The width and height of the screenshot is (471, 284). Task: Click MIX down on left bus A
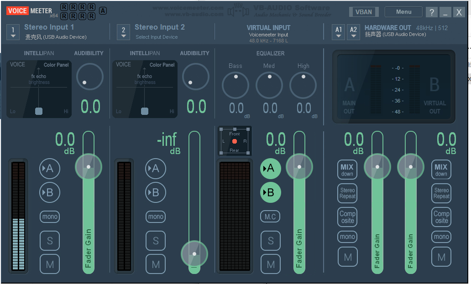pyautogui.click(x=347, y=170)
